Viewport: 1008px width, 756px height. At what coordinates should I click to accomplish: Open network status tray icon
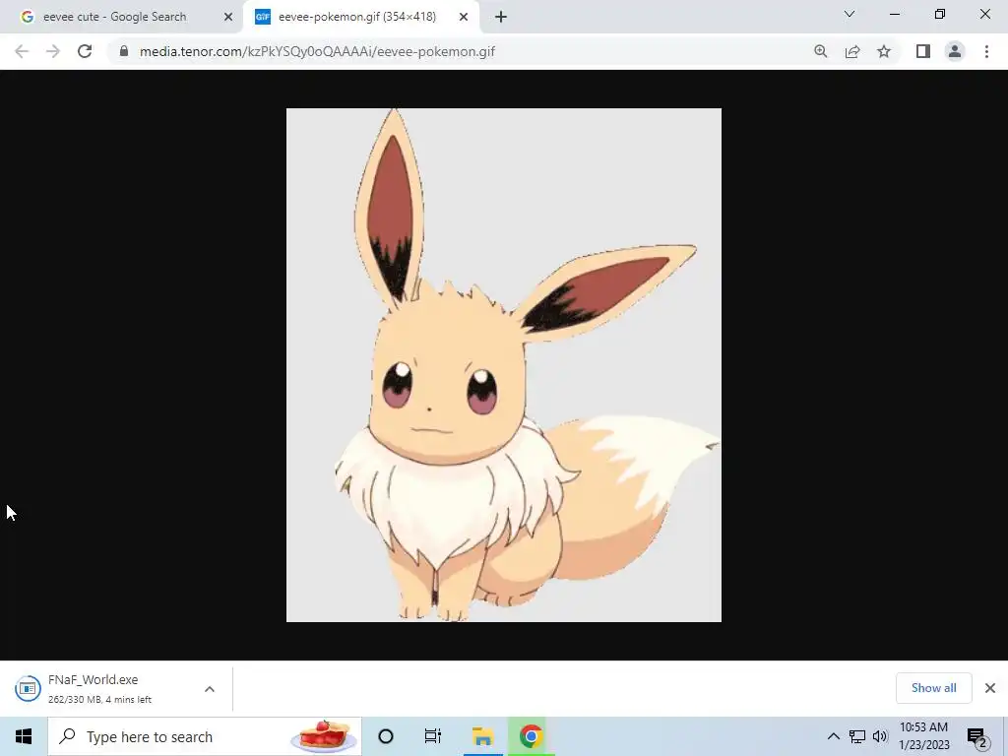[x=857, y=736]
